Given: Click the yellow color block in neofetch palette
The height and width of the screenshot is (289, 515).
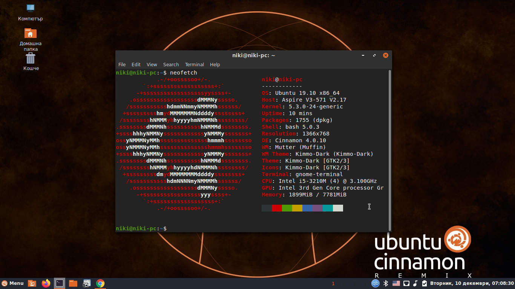Looking at the screenshot, I should [297, 208].
